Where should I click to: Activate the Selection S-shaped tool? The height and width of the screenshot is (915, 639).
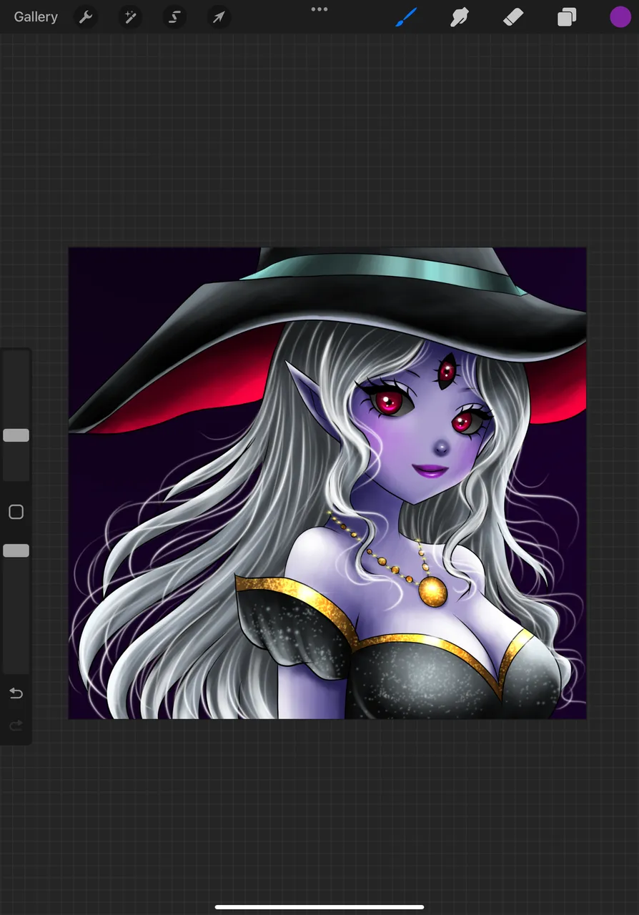[174, 17]
